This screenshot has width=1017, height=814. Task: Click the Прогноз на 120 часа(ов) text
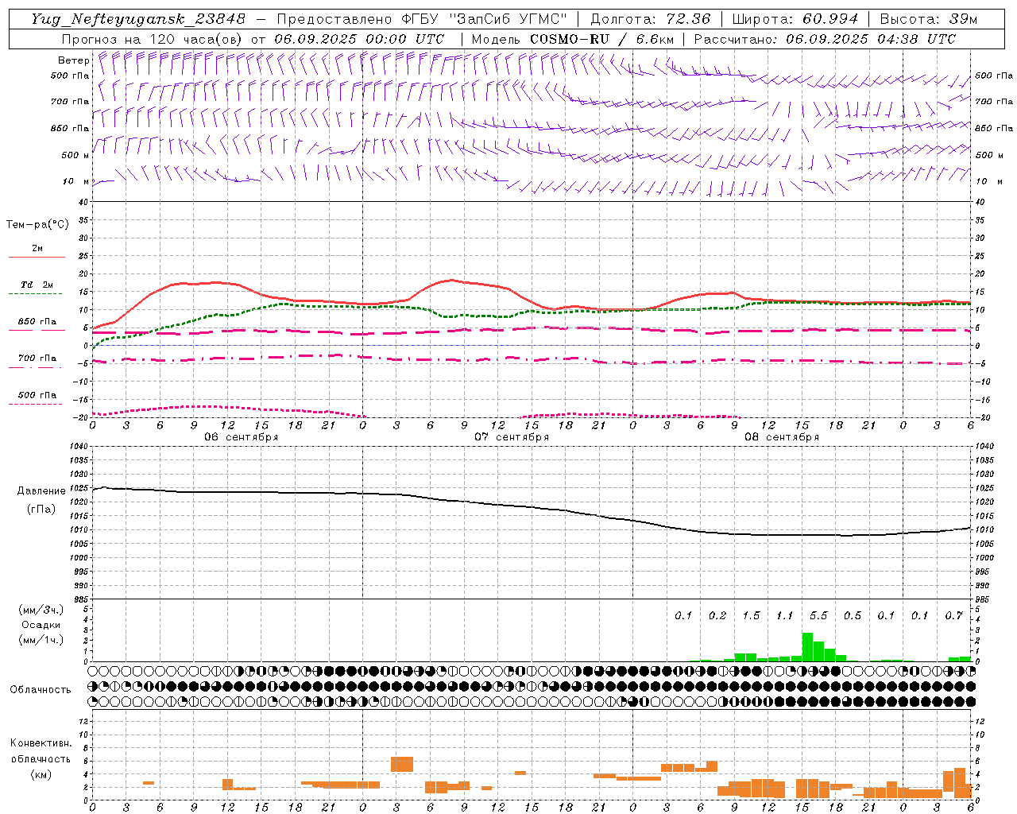tap(153, 39)
